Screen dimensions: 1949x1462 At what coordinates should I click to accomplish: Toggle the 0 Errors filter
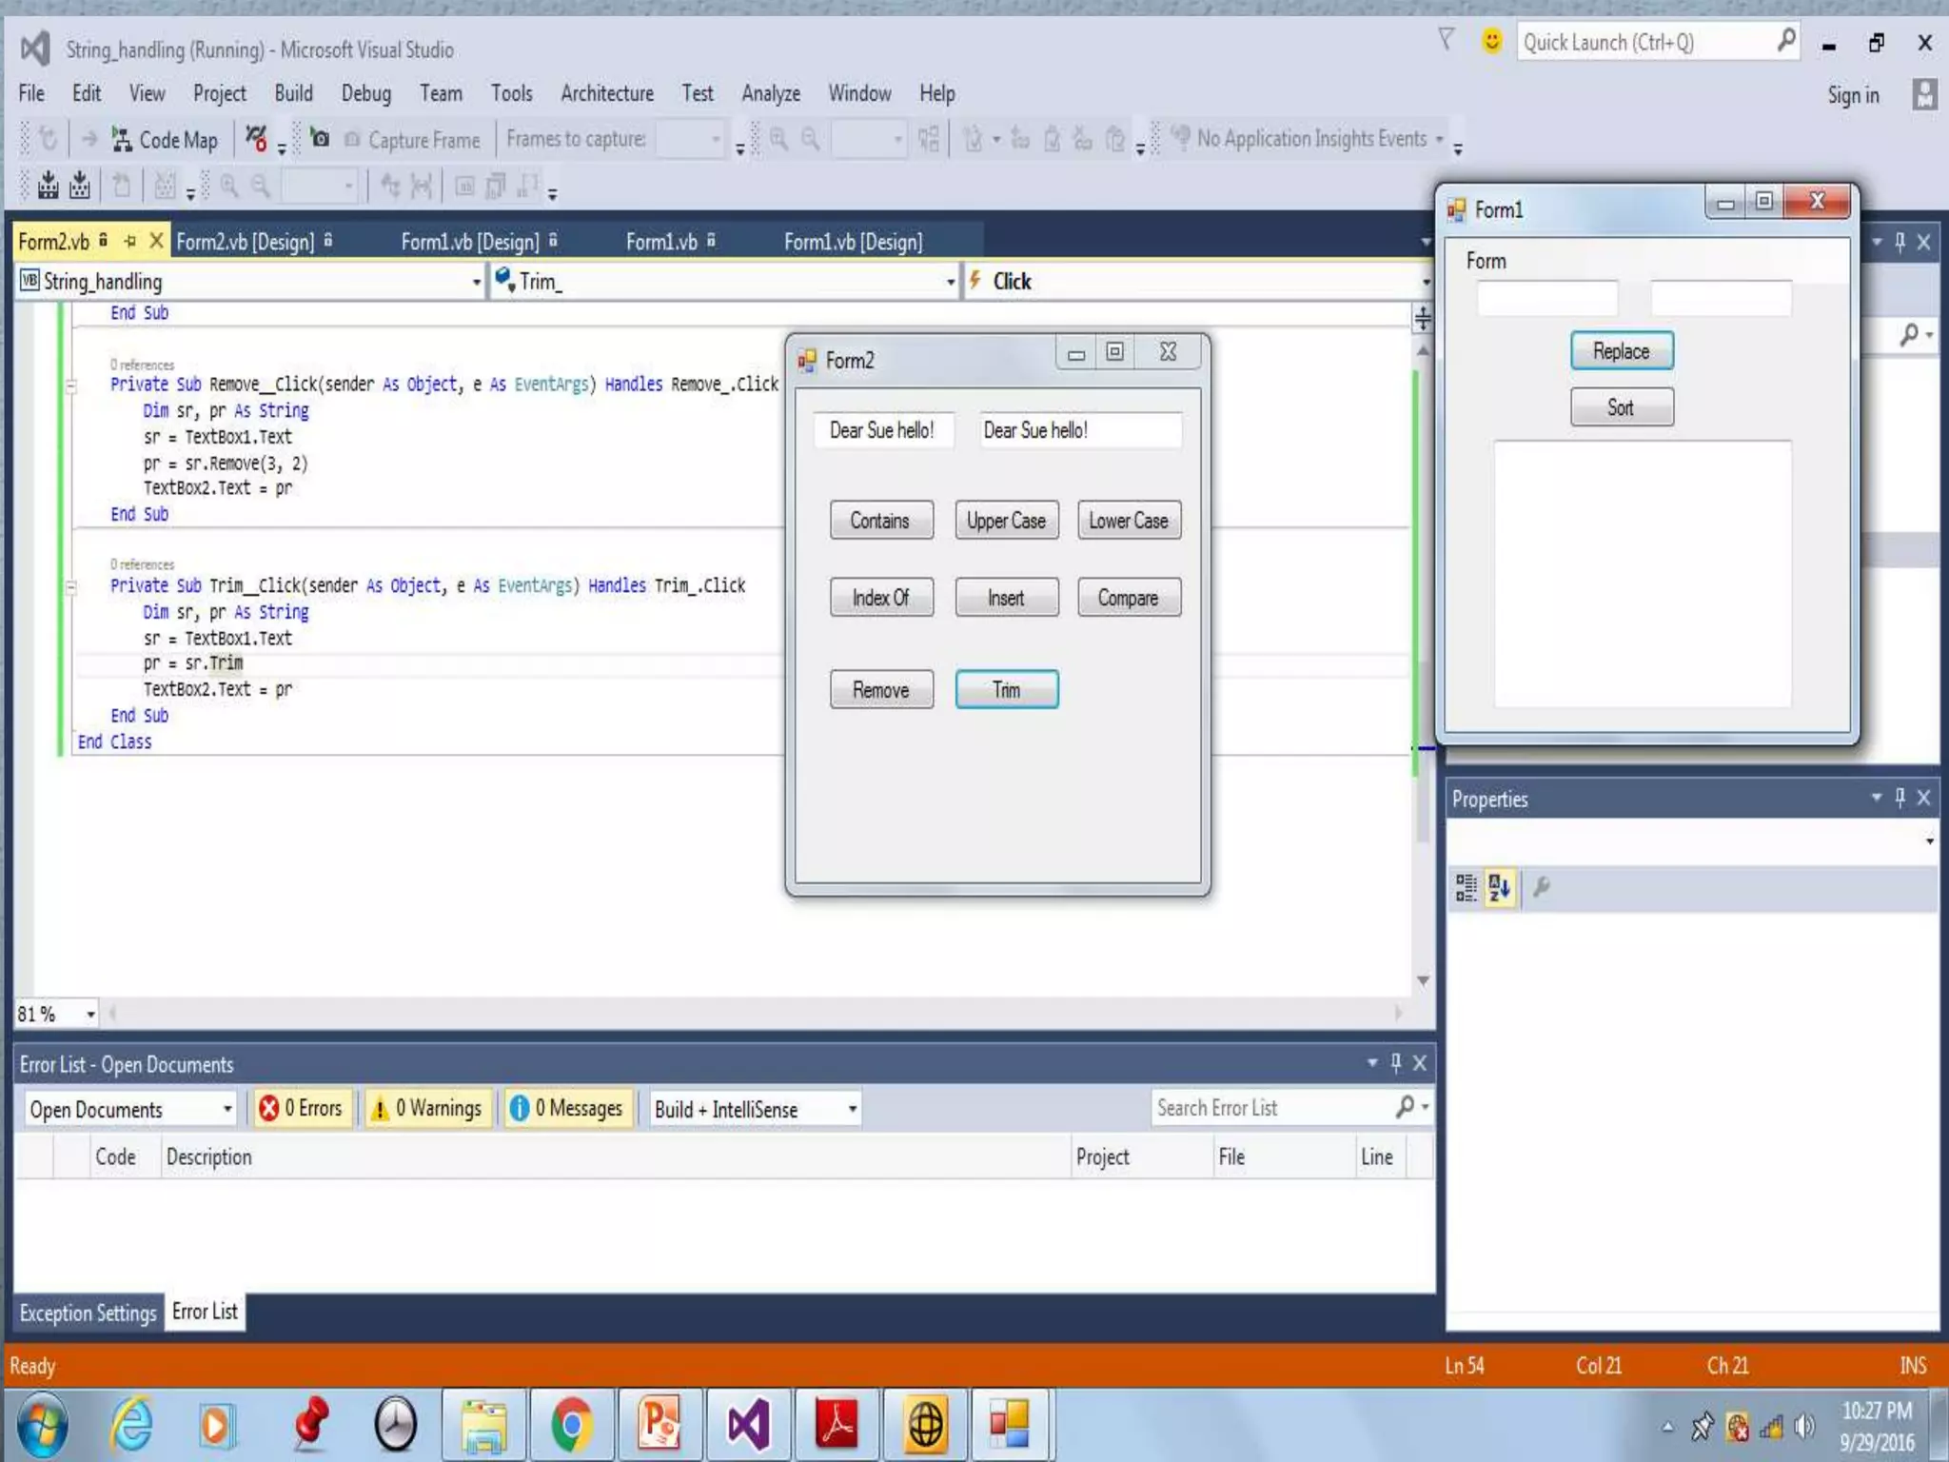pos(302,1108)
